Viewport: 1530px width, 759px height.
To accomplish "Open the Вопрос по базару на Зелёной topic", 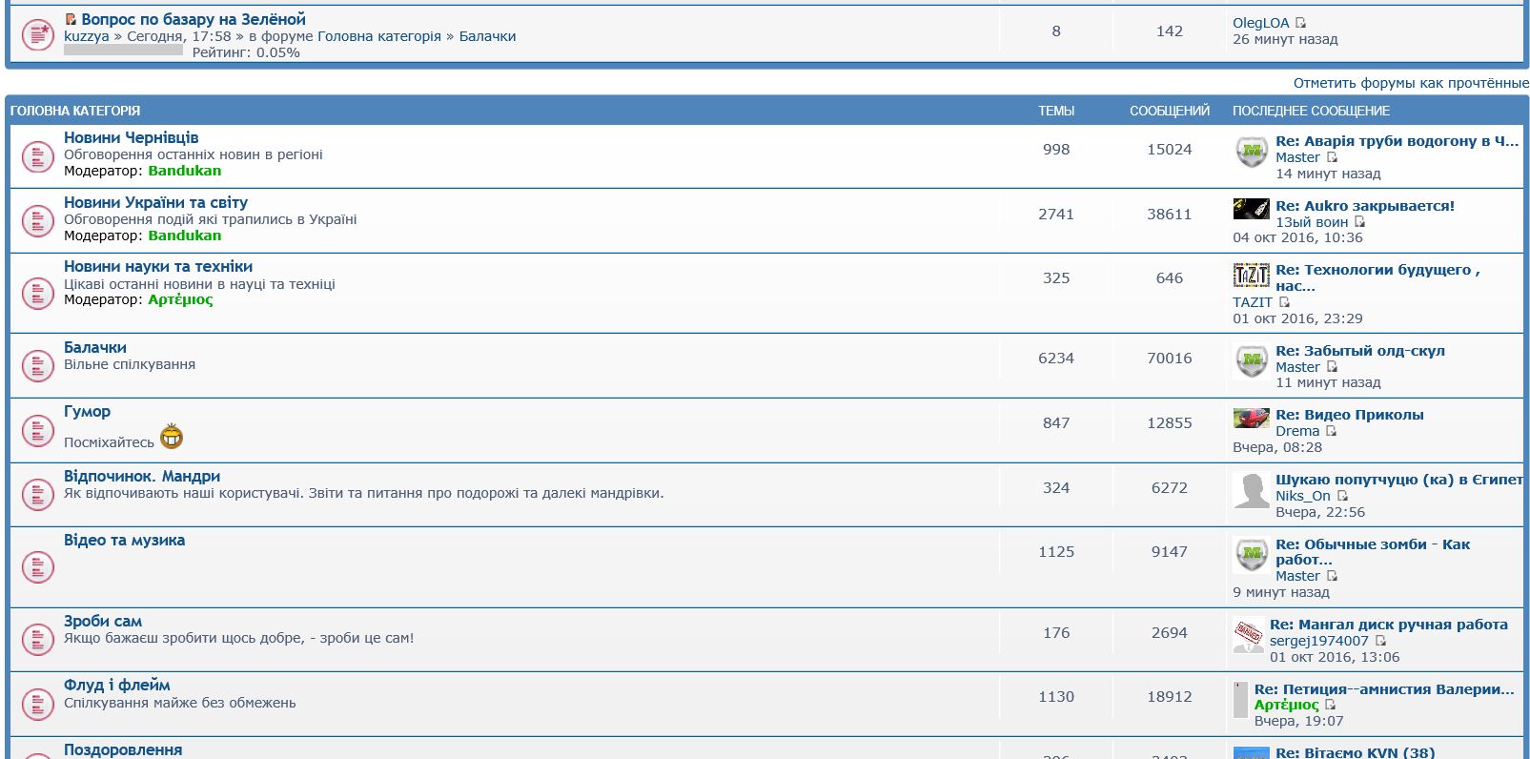I will click(194, 19).
